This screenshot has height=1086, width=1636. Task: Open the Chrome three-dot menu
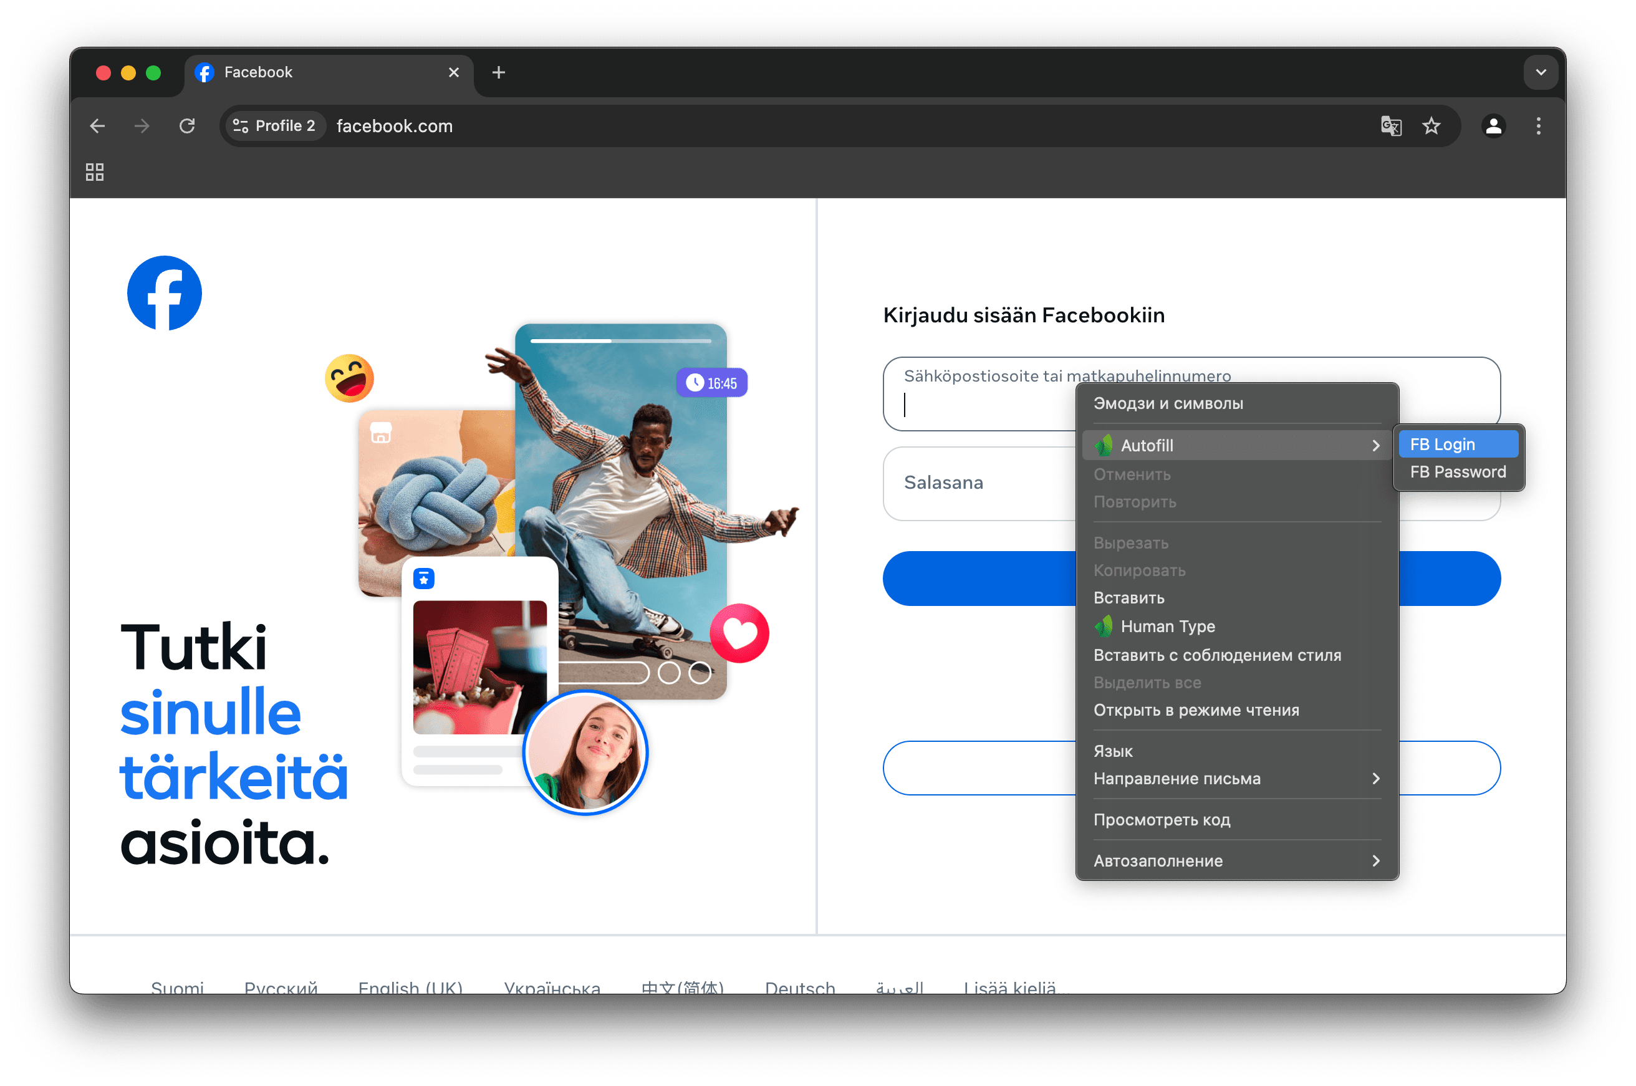(x=1538, y=126)
